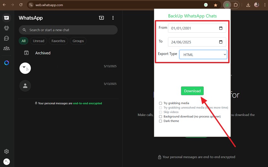Screen dimensions: 268x167
Task: Open the Chats icon in sidebar
Action: [6, 18]
